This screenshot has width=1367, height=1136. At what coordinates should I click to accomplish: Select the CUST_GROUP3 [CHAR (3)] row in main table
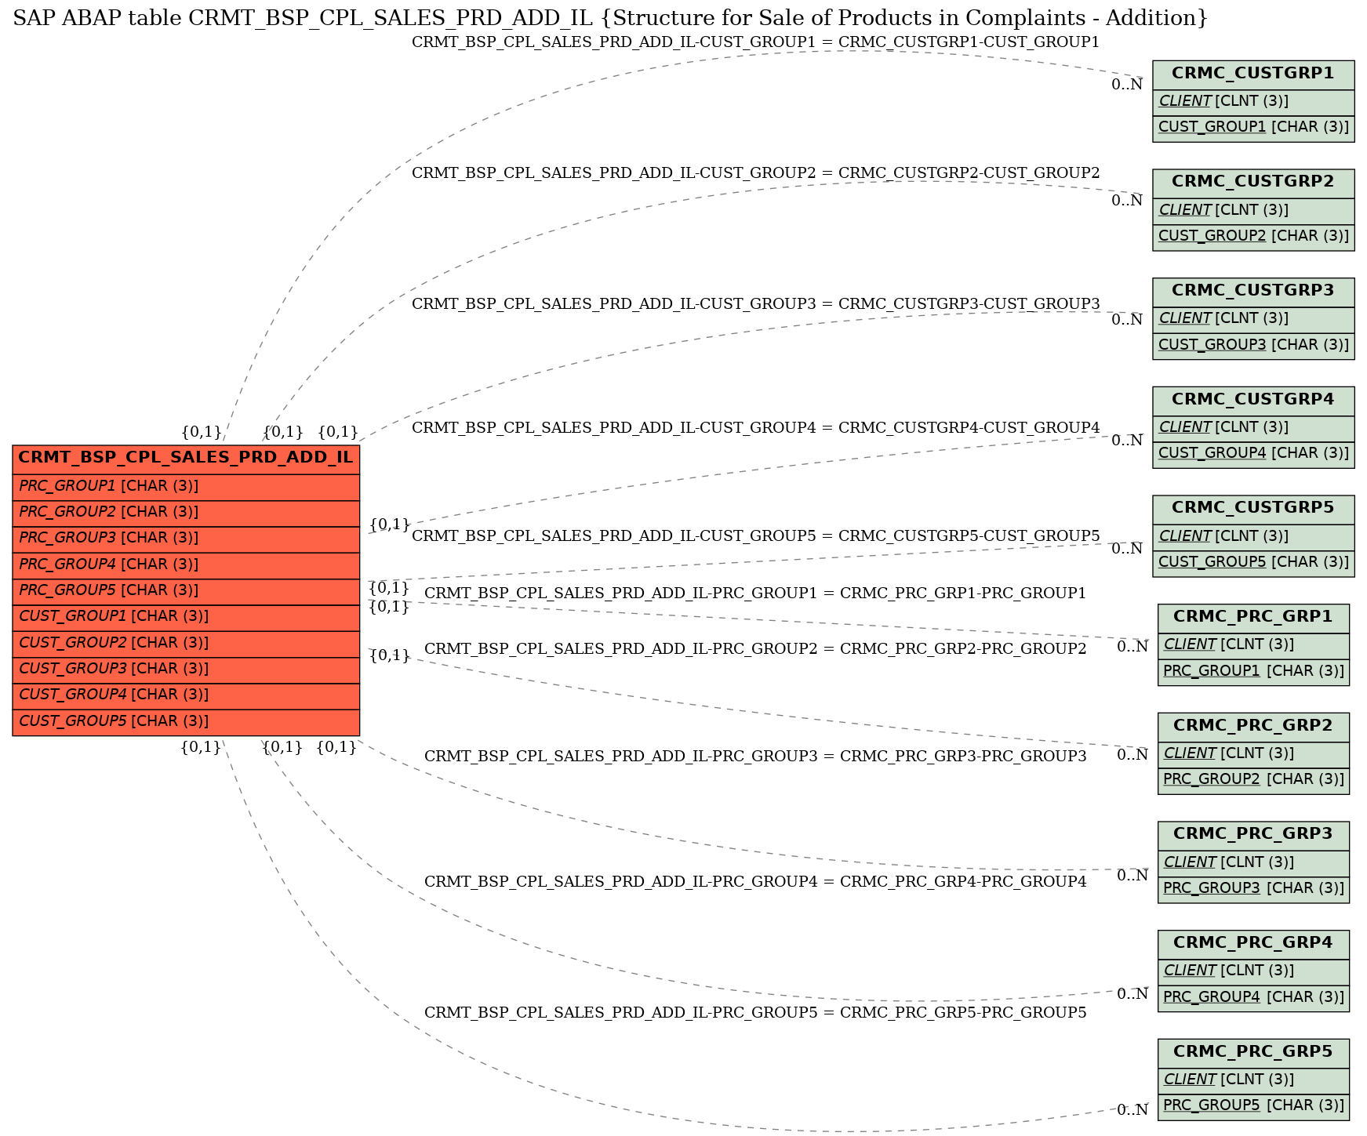click(186, 670)
